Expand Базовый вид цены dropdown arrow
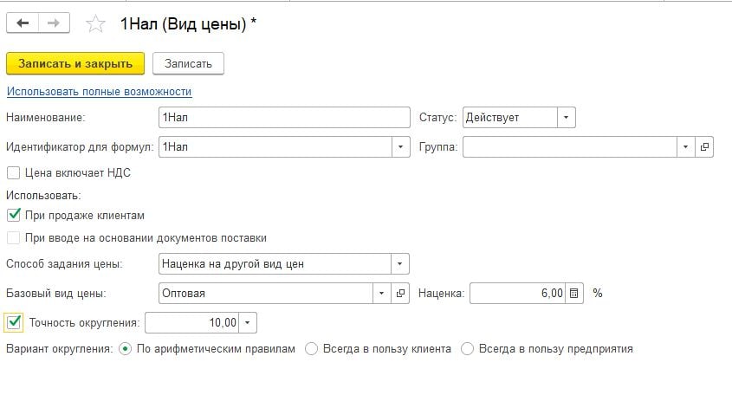 [381, 293]
